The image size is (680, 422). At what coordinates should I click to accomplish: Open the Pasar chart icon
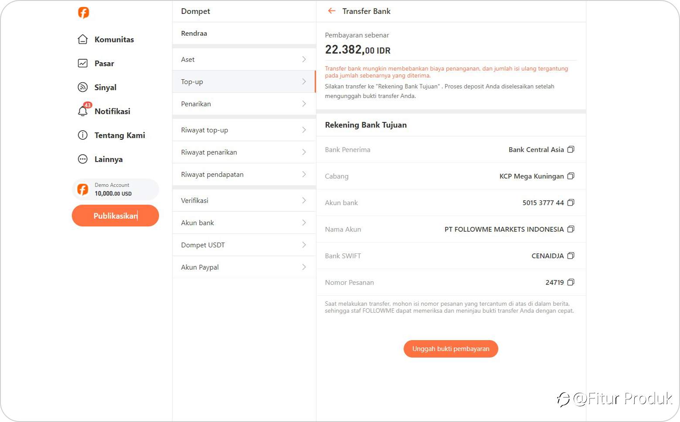click(x=82, y=63)
